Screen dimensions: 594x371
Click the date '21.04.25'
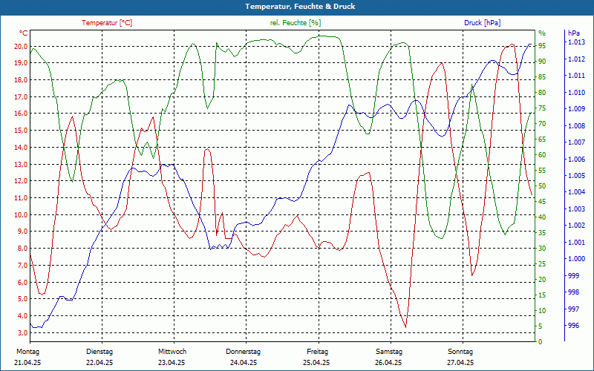[x=27, y=363]
